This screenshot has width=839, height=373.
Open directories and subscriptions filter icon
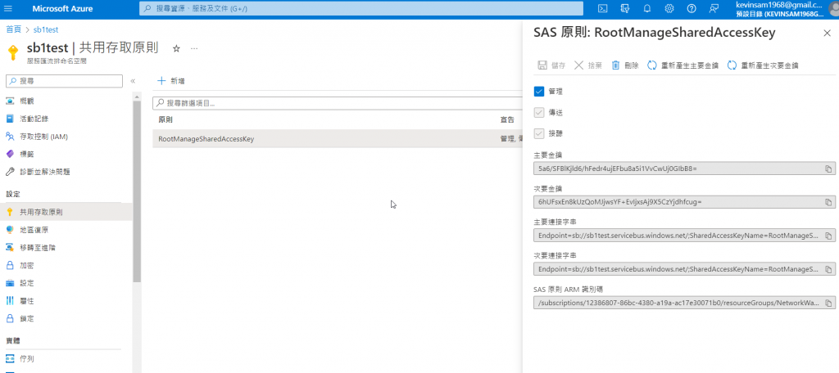click(x=624, y=8)
